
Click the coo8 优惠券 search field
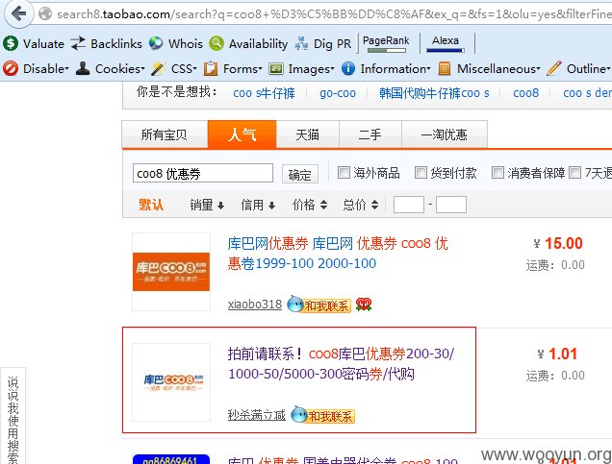tap(203, 173)
